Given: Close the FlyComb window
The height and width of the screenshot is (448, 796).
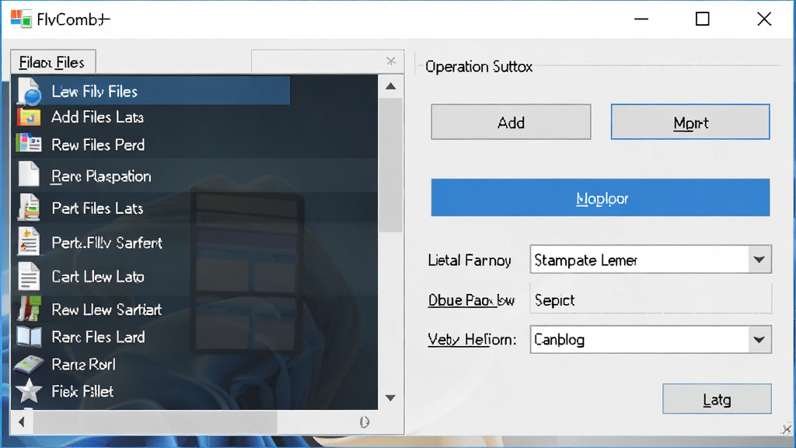Looking at the screenshot, I should [764, 19].
